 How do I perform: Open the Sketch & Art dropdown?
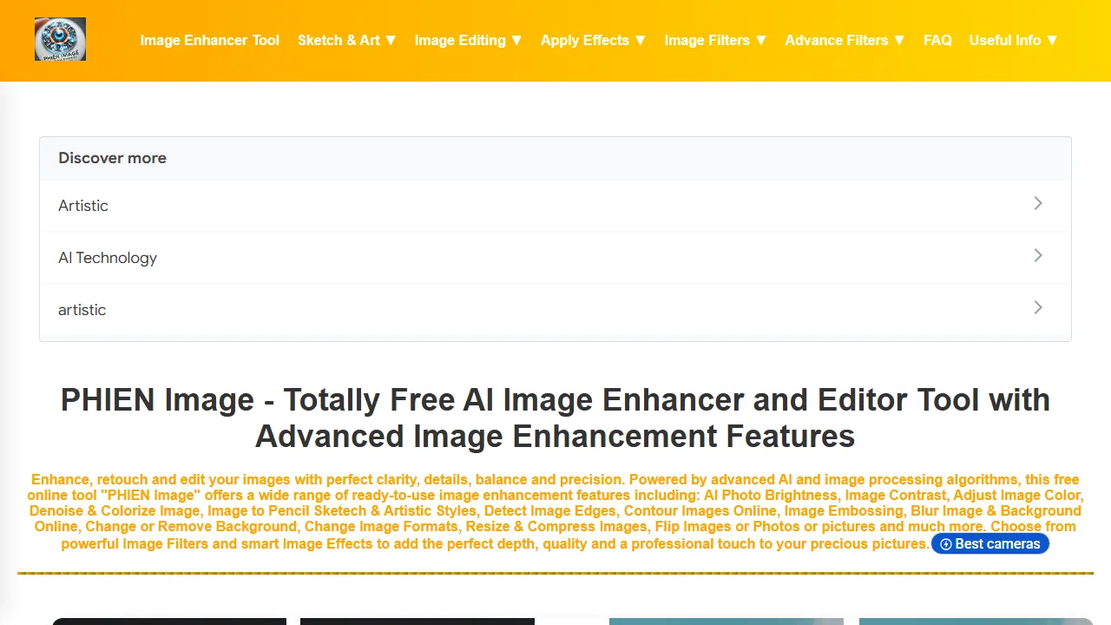coord(346,40)
